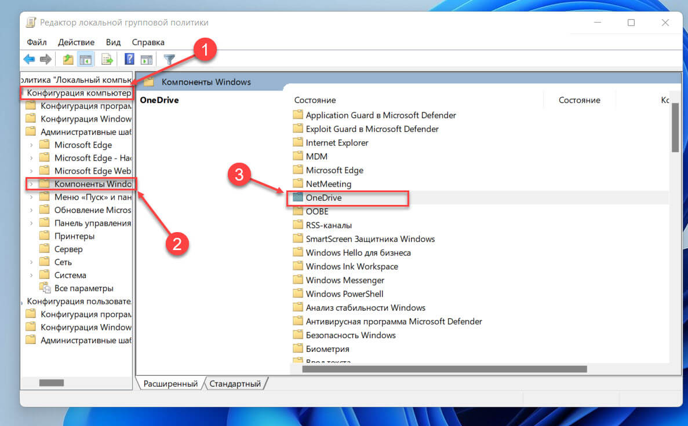Expand the Система tree node
Screen dimensions: 688x426
pyautogui.click(x=31, y=276)
